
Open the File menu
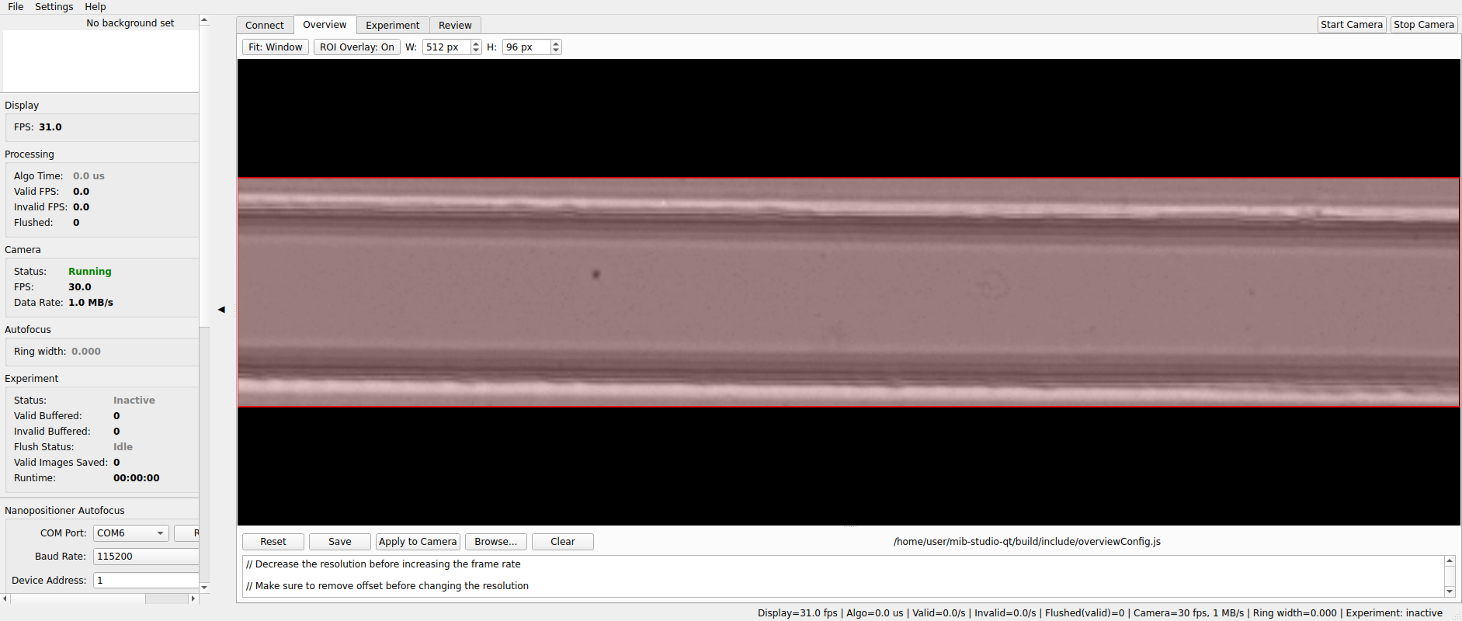coord(16,6)
